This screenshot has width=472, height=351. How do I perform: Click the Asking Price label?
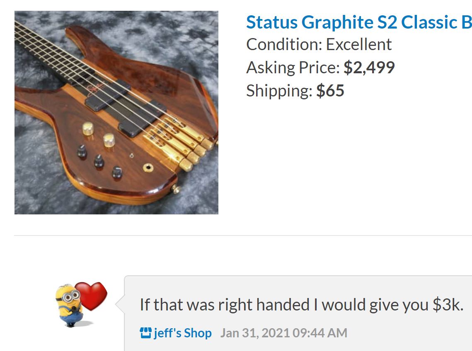click(293, 67)
